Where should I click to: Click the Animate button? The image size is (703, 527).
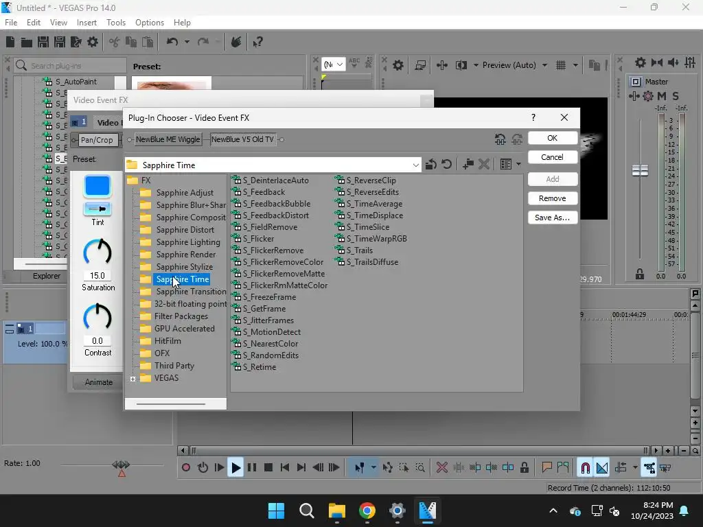tap(99, 382)
